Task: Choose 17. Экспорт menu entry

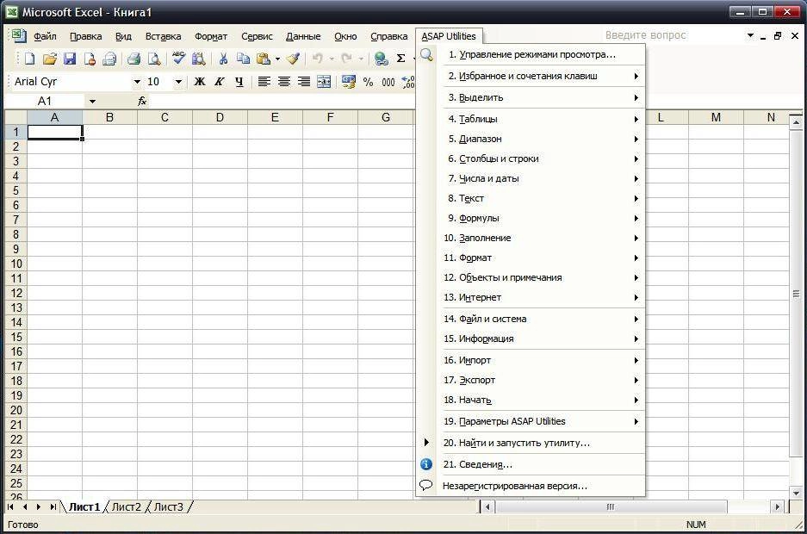Action: click(531, 380)
